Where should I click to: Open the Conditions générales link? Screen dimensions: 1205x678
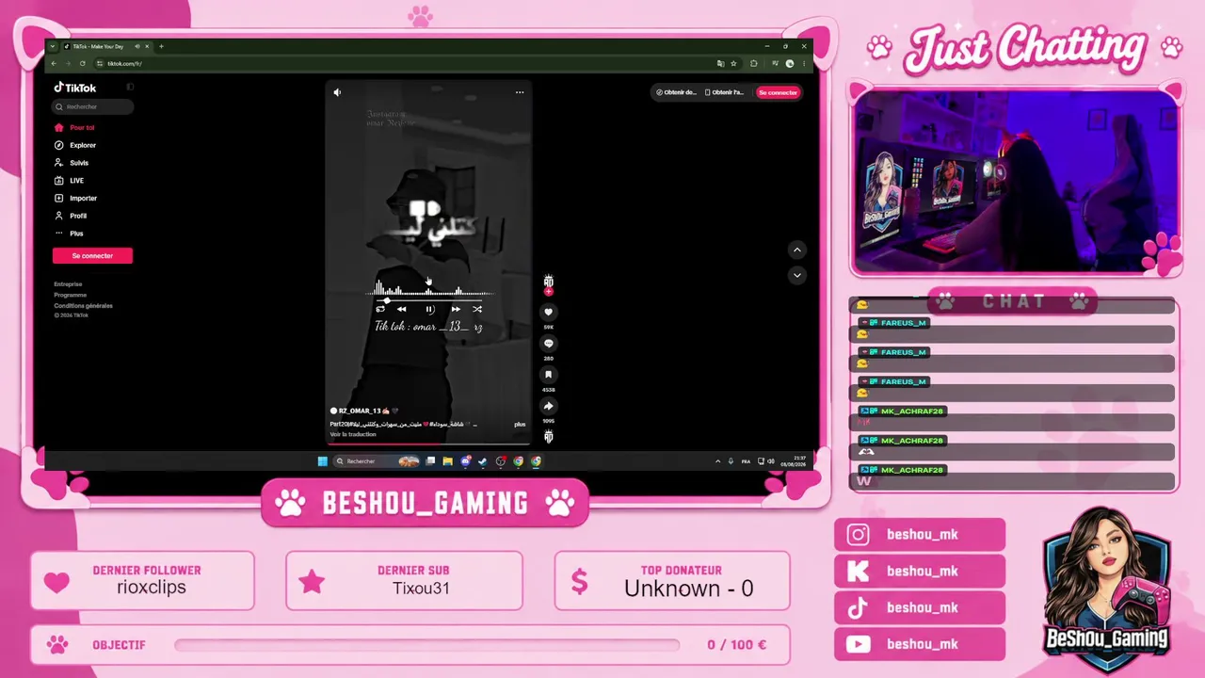tap(83, 305)
